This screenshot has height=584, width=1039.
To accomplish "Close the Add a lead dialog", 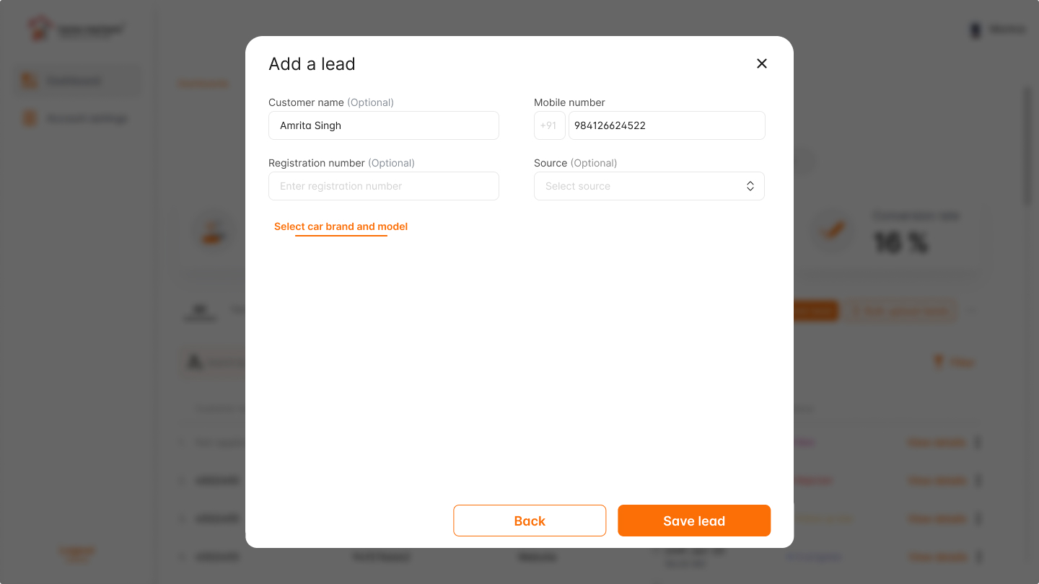I will (x=761, y=63).
